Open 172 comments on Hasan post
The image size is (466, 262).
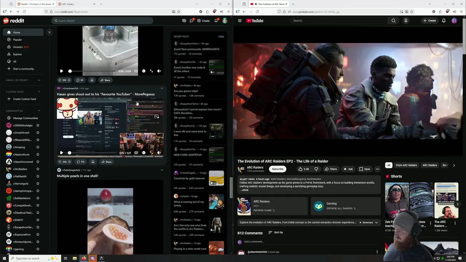[80, 162]
